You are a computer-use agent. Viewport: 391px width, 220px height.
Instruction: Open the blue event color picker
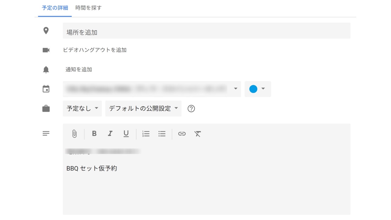pos(258,89)
